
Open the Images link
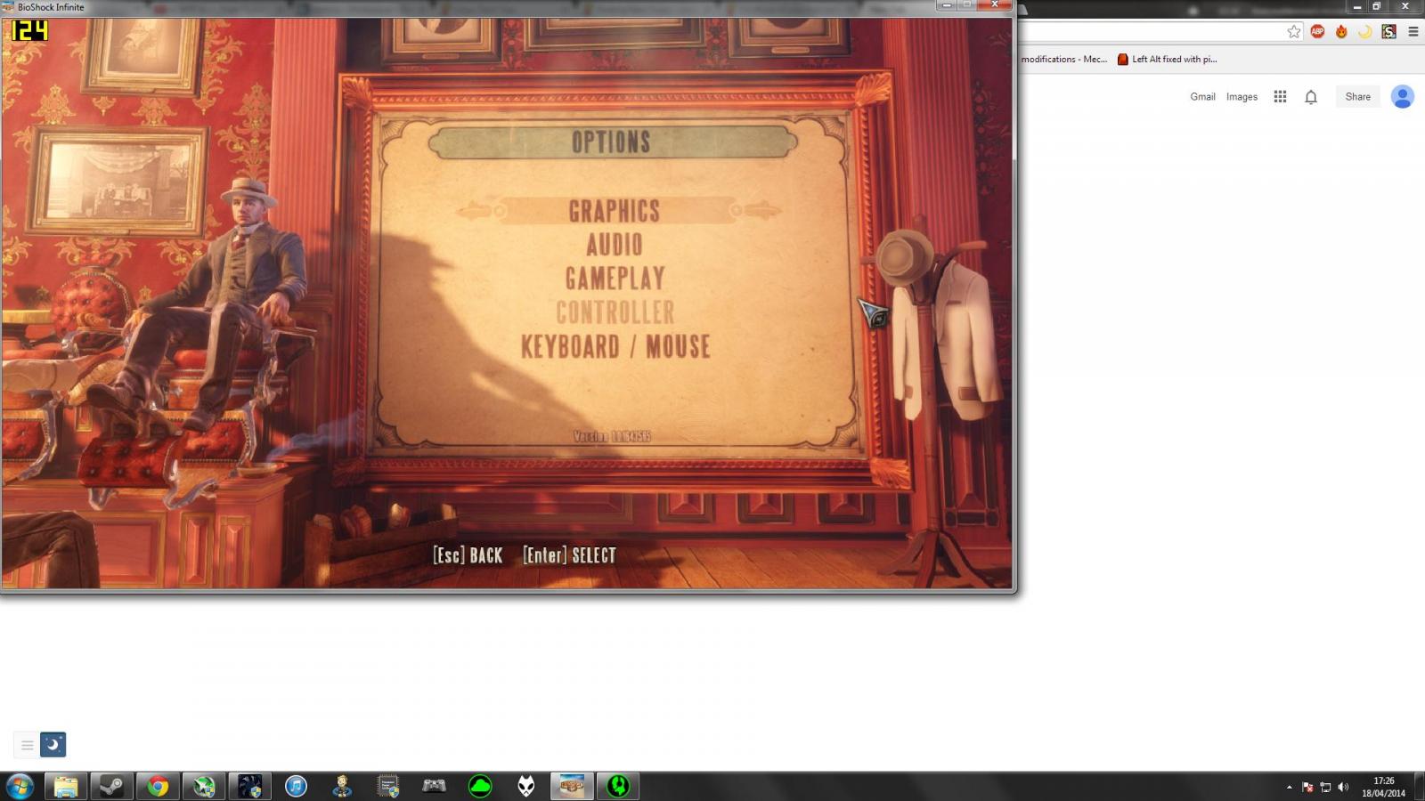coord(1242,97)
